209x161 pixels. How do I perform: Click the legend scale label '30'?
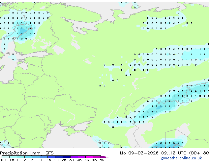(72, 160)
